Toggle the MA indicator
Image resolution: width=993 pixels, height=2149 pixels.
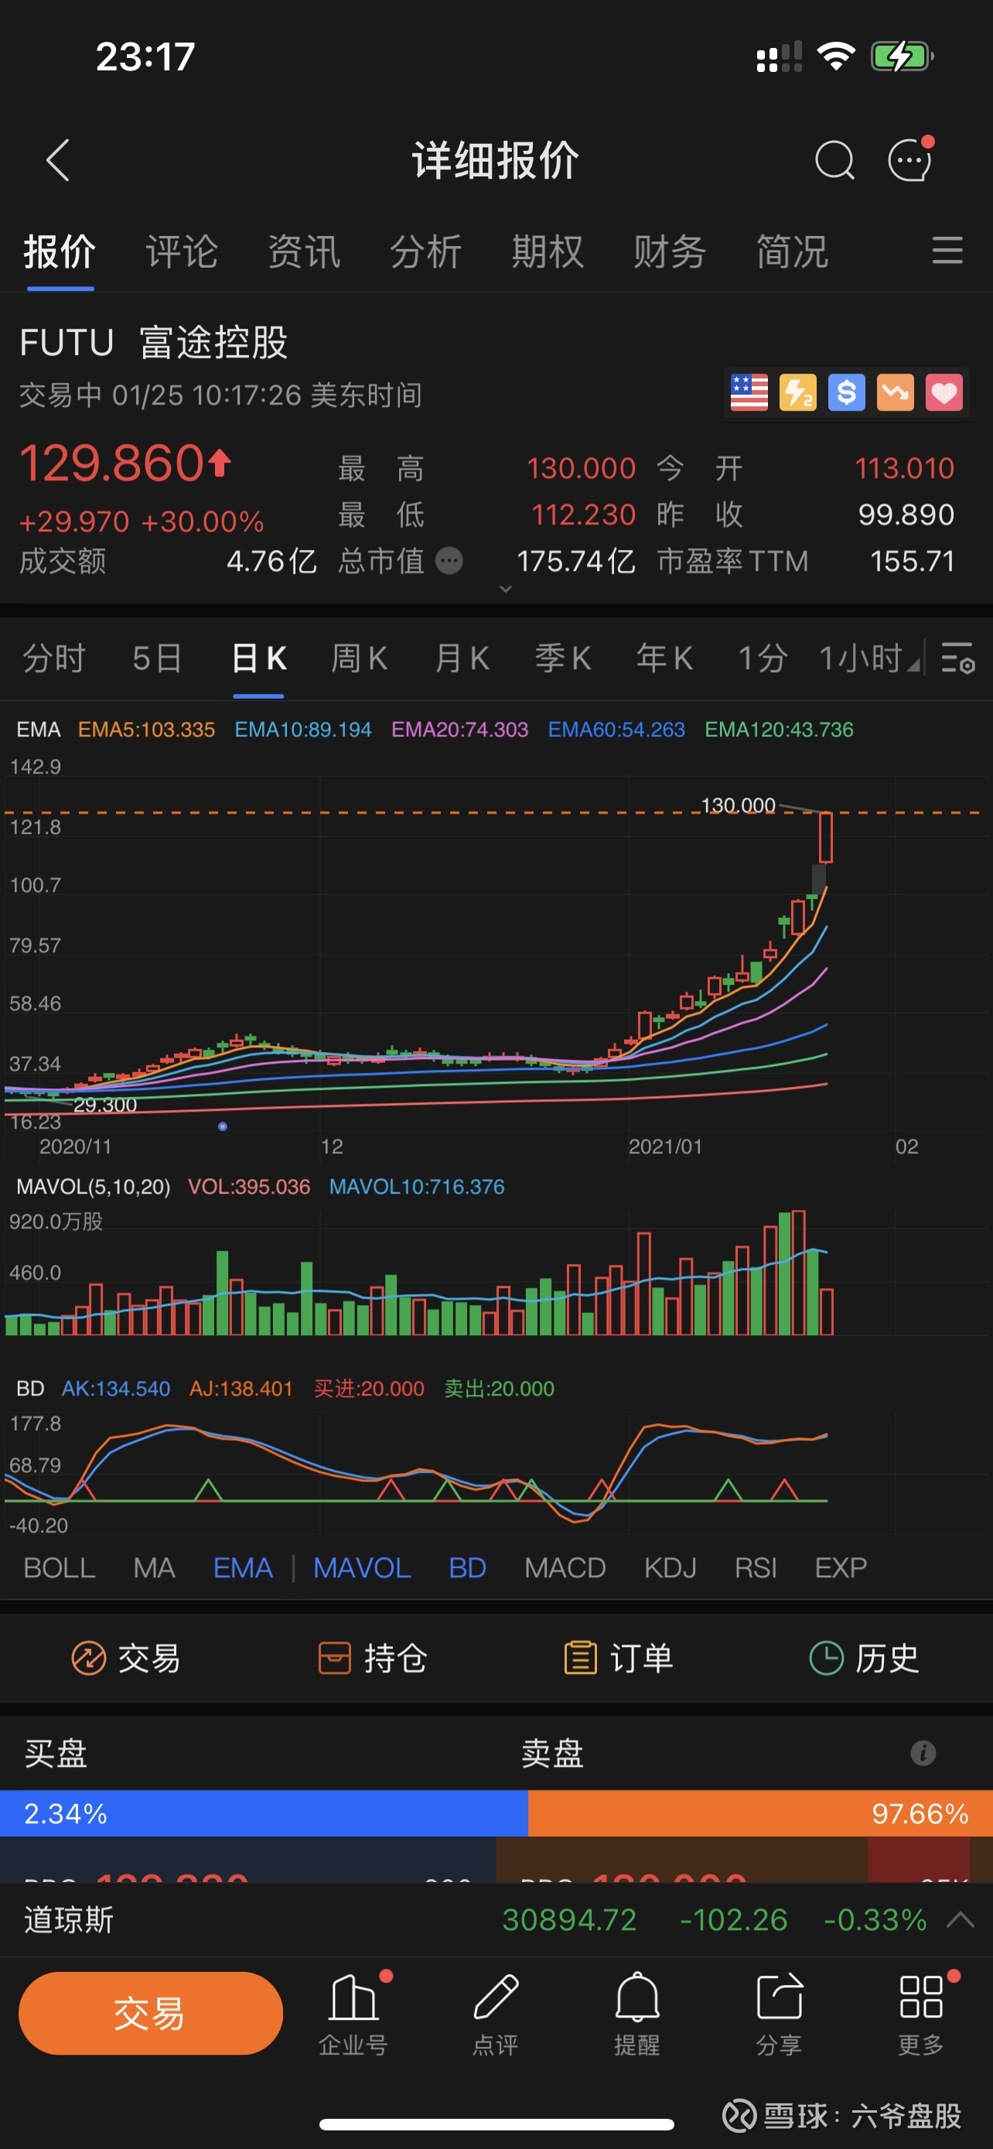154,1567
